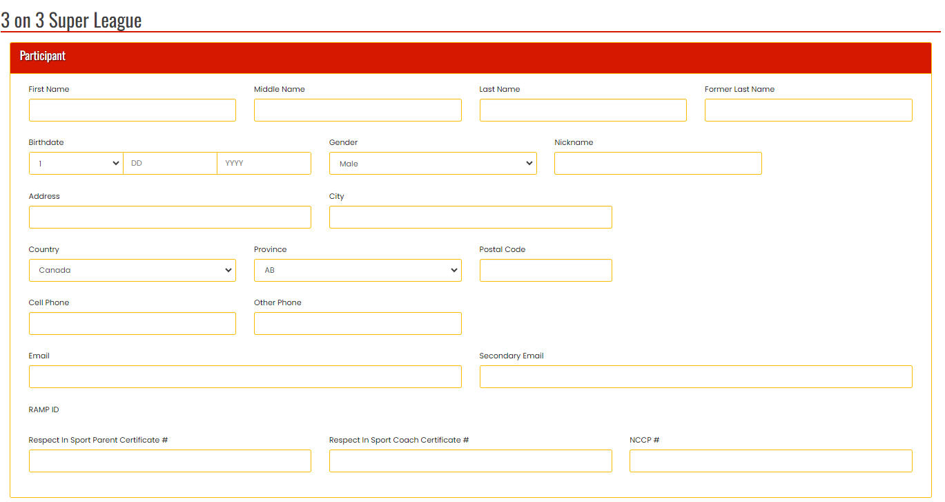Click Respect In Sport Parent Certificate field
The height and width of the screenshot is (502, 945).
(170, 461)
